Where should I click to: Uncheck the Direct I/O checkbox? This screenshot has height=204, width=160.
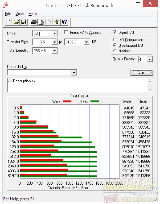click(x=114, y=33)
